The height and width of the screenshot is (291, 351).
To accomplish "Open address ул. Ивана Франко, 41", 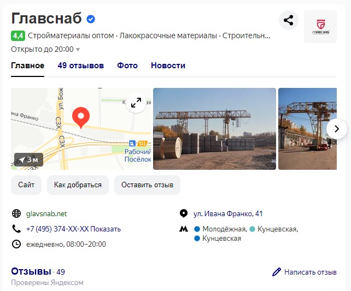I will 228,213.
